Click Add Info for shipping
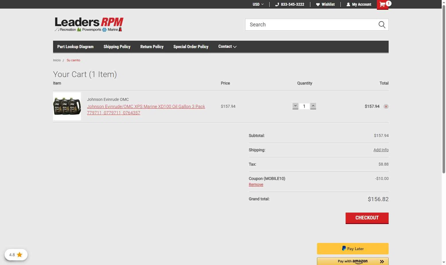The width and height of the screenshot is (446, 265). (381, 150)
